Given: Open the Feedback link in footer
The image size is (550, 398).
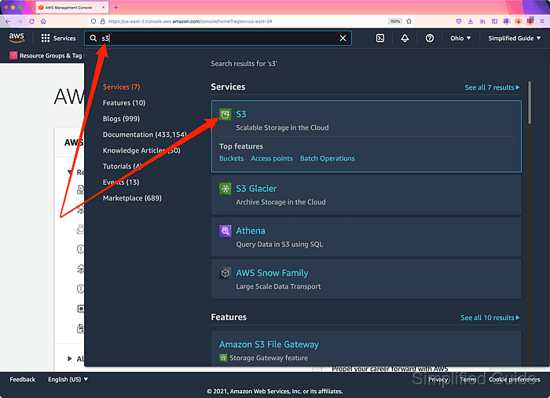Looking at the screenshot, I should 23,379.
